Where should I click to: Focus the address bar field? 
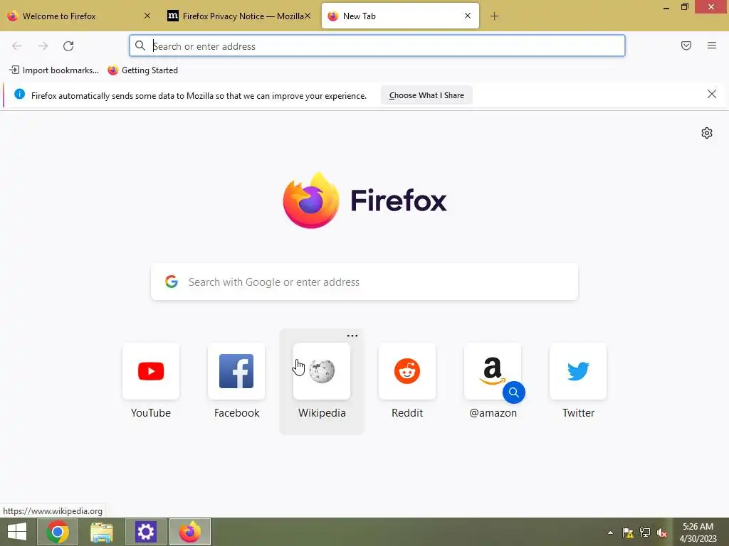(377, 46)
